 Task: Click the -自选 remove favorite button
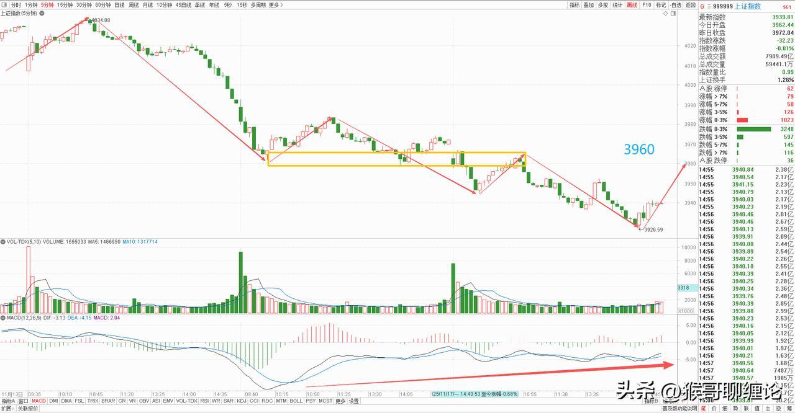(x=676, y=5)
